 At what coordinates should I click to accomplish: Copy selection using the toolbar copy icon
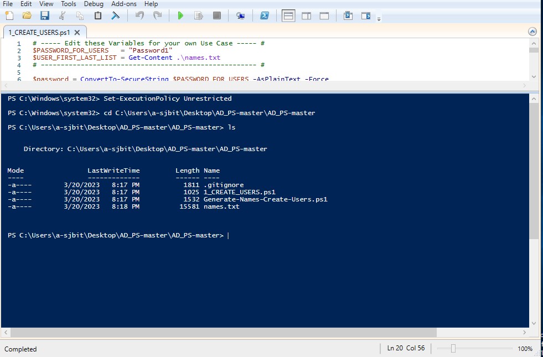(x=80, y=15)
